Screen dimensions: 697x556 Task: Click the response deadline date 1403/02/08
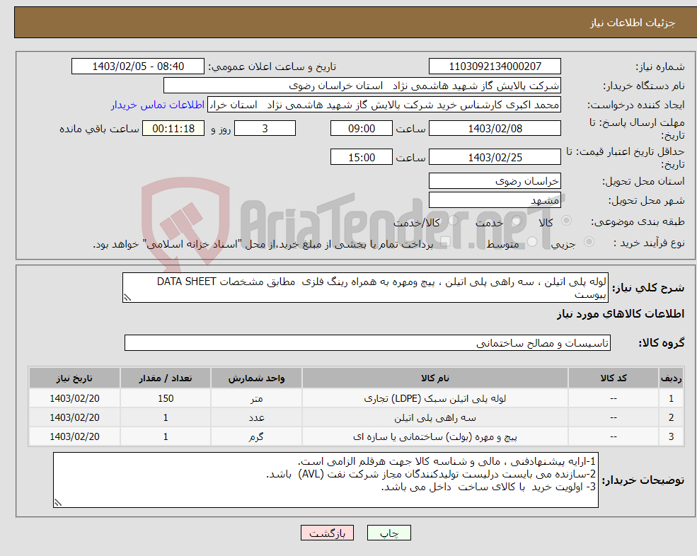495,129
